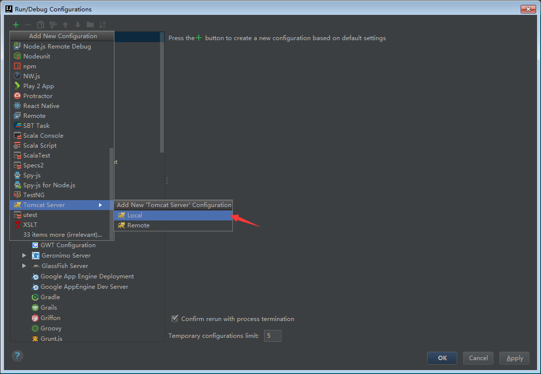Choose Local Tomcat Server configuration
The height and width of the screenshot is (374, 541).
(x=173, y=215)
